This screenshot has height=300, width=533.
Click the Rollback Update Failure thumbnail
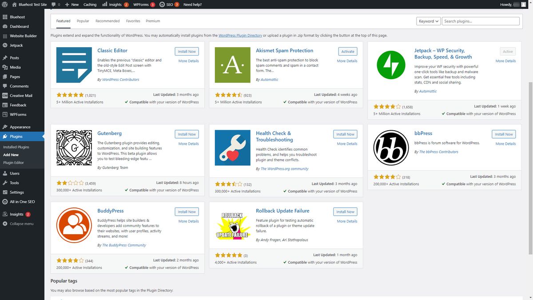click(x=232, y=225)
